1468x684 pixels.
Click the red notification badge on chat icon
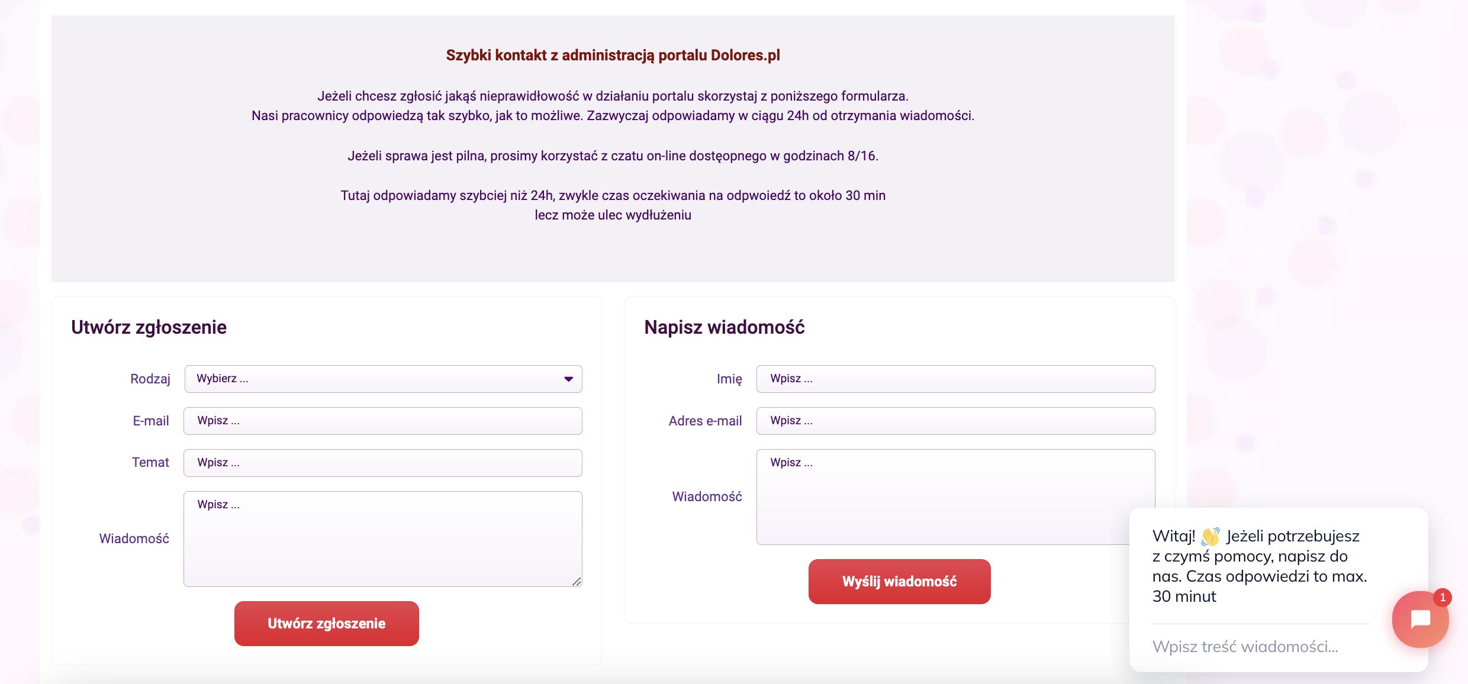(1443, 598)
